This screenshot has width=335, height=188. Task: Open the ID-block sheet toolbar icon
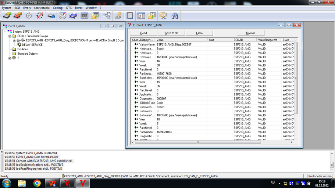[130, 15]
